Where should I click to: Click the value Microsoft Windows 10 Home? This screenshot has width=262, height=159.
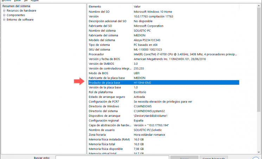[153, 12]
